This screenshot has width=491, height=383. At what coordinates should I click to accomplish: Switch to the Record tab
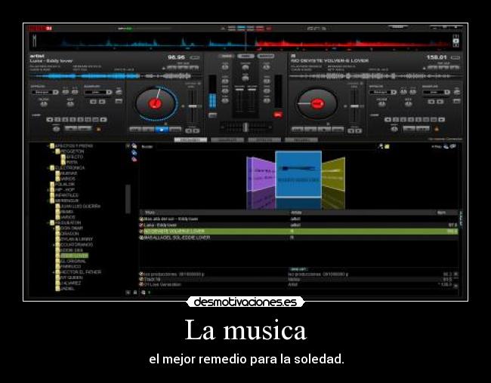pos(301,139)
